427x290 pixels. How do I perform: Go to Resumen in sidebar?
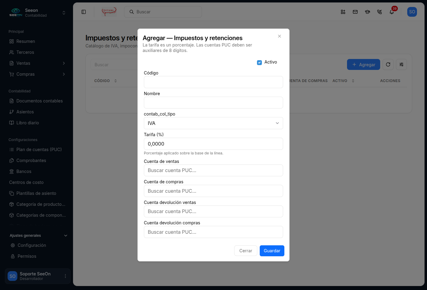coord(38,41)
